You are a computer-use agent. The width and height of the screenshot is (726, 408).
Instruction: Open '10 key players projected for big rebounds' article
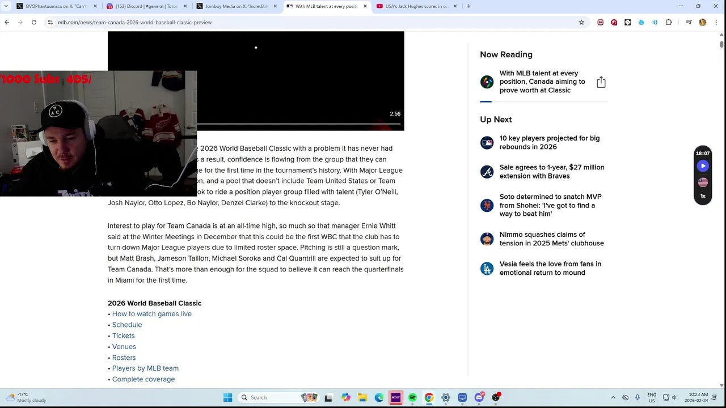(549, 142)
